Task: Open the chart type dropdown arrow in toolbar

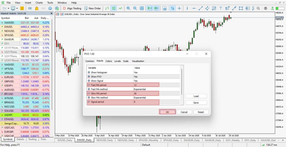Action: click(9, 8)
